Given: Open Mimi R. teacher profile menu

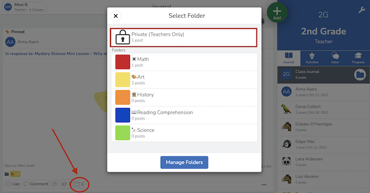Looking at the screenshot, I should [24, 7].
